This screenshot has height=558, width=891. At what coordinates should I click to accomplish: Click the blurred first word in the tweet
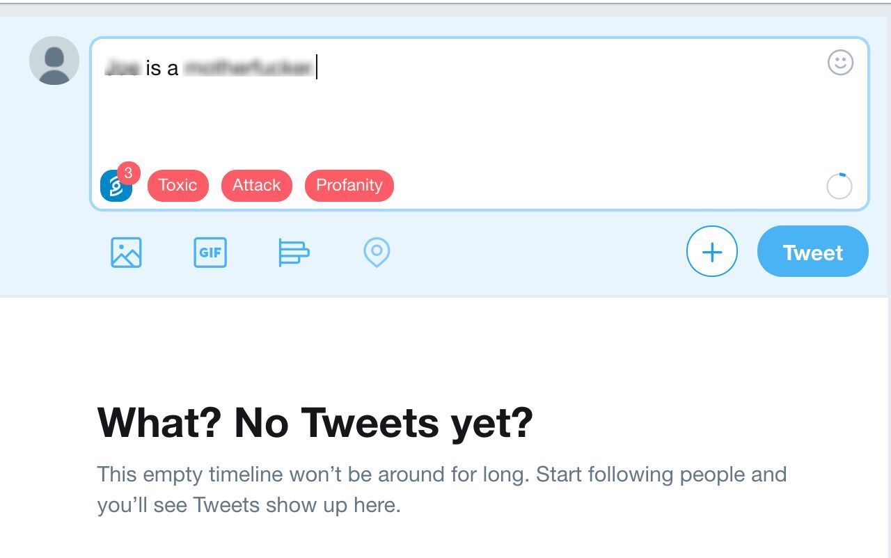[123, 68]
